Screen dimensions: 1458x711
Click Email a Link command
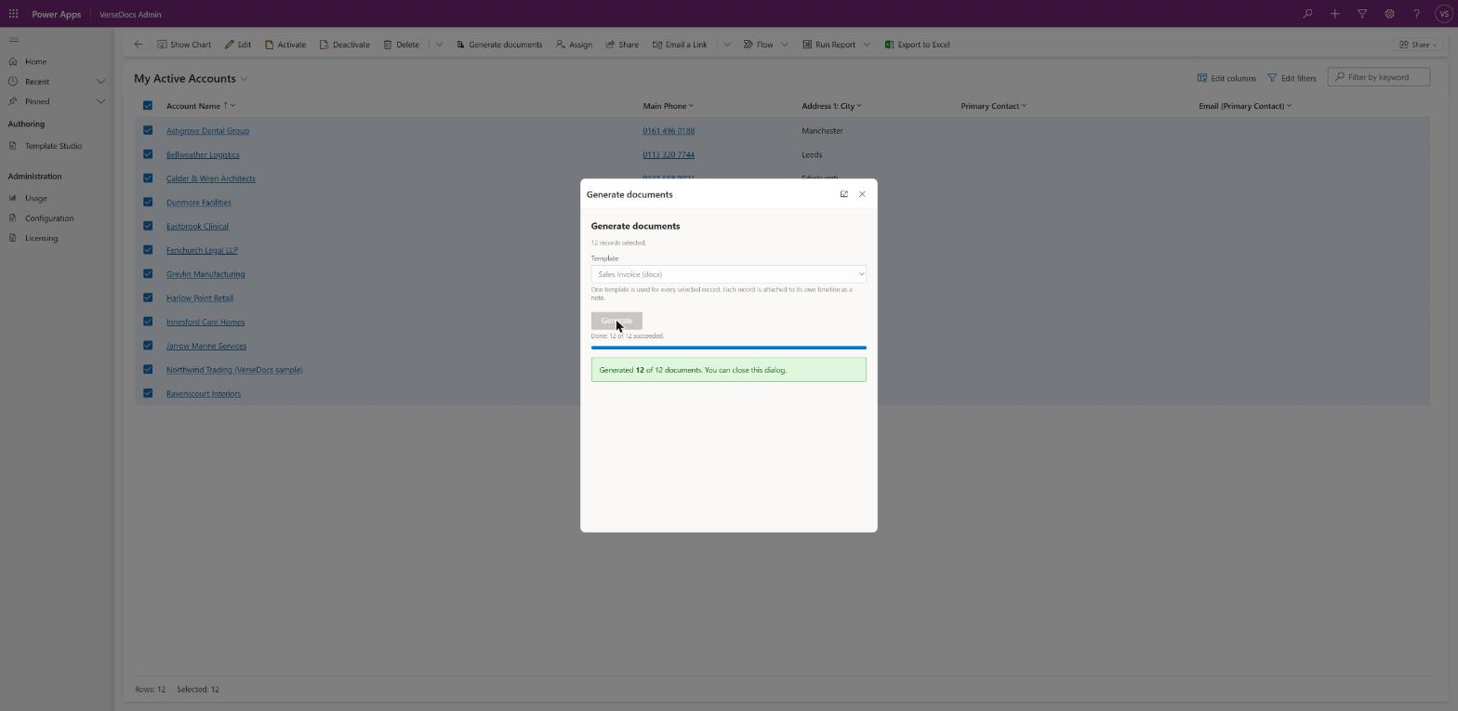(x=680, y=45)
